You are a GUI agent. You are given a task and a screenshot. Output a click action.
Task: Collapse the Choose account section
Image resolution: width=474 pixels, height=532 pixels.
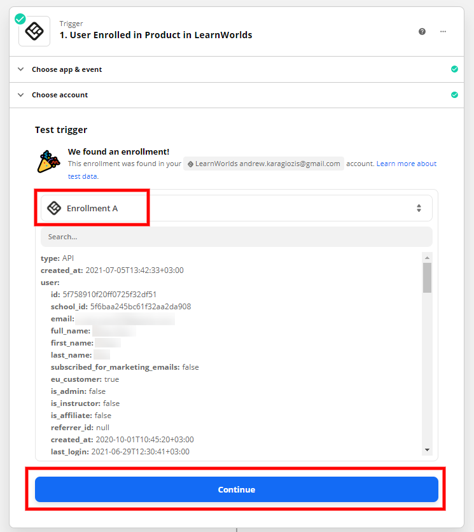pyautogui.click(x=21, y=94)
